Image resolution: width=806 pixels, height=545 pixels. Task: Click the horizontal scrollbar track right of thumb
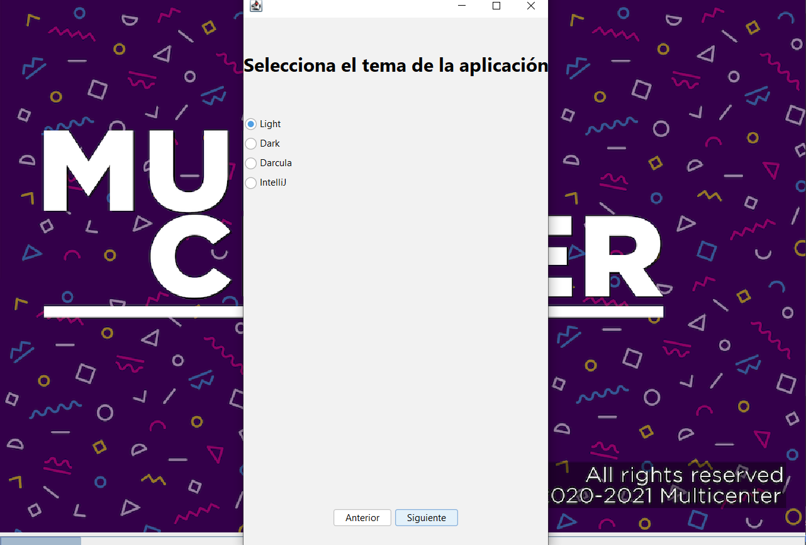(157, 541)
